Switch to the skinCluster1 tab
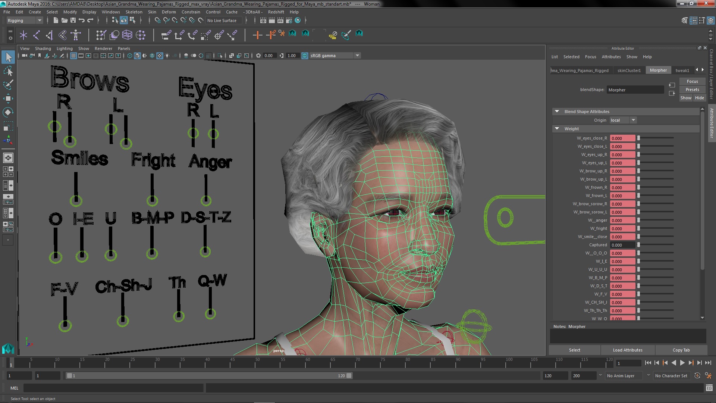 click(x=629, y=71)
